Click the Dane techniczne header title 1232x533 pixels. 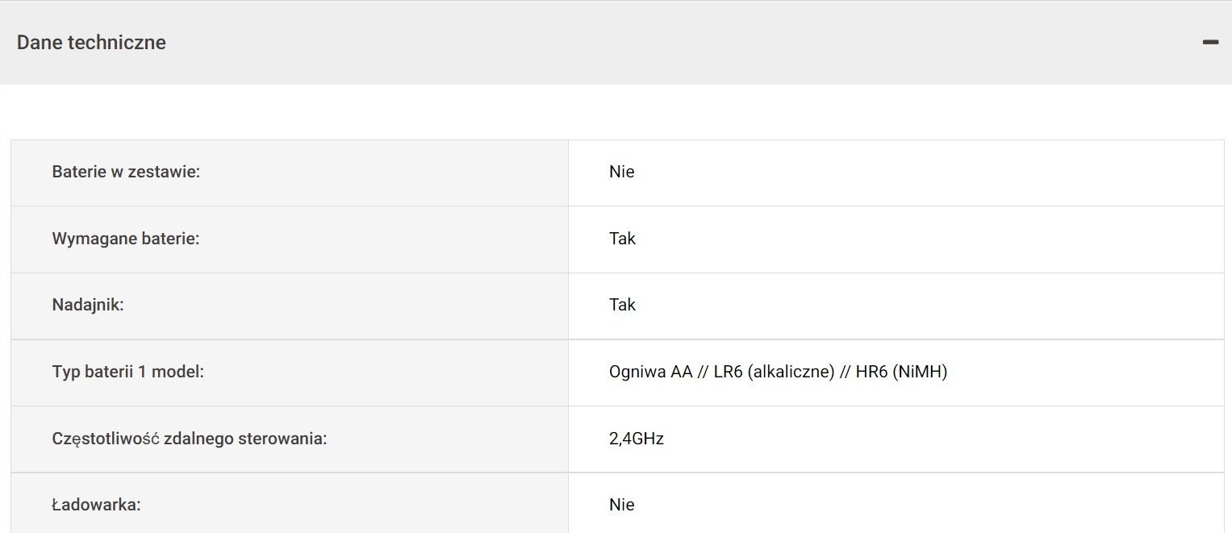[x=91, y=43]
